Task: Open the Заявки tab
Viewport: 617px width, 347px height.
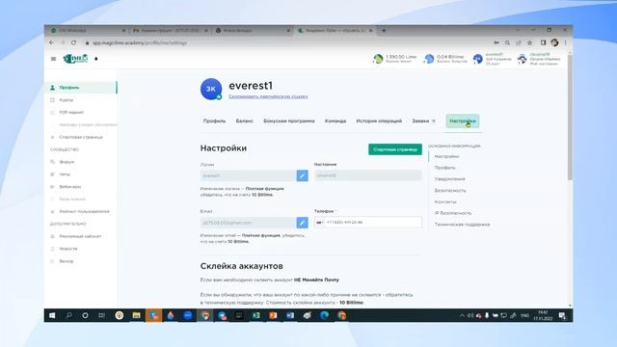Action: click(x=420, y=121)
